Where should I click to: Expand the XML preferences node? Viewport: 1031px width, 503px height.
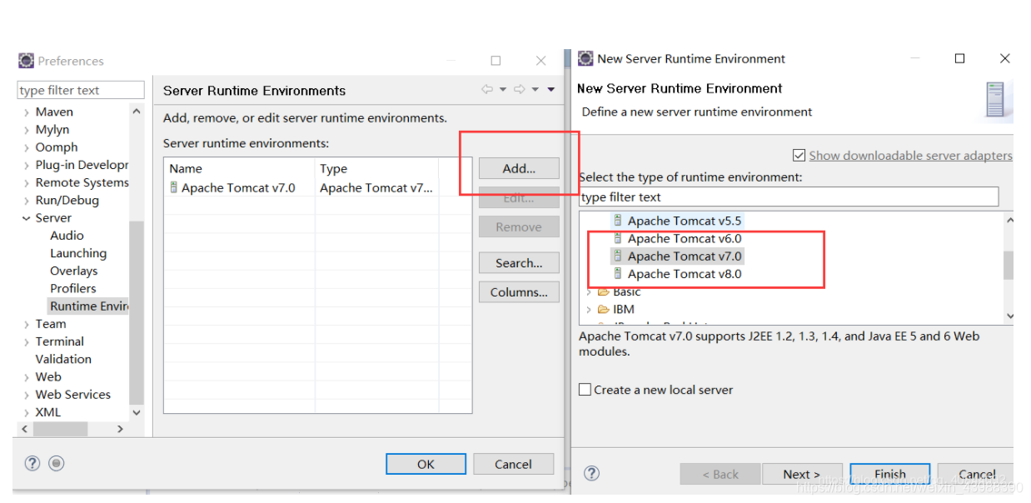26,412
